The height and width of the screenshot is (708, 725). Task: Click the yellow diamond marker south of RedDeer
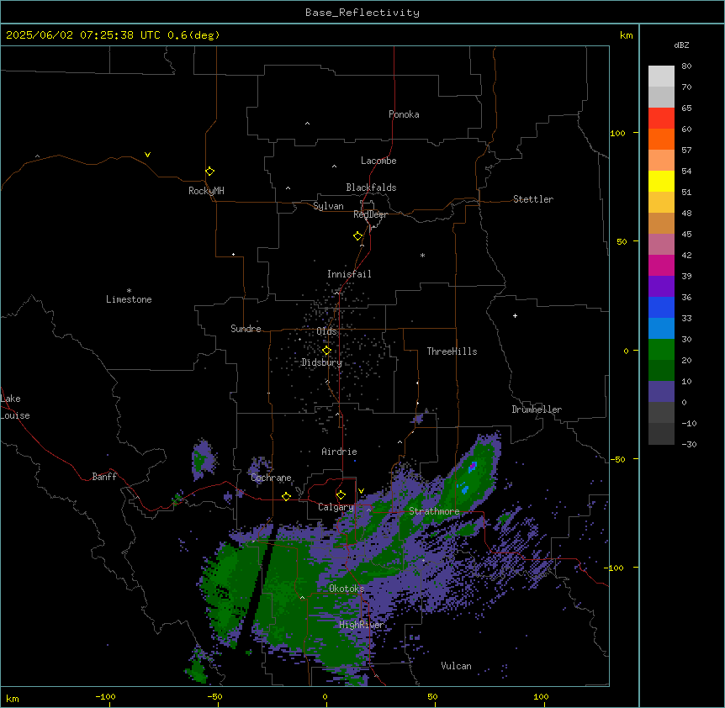[x=358, y=236]
